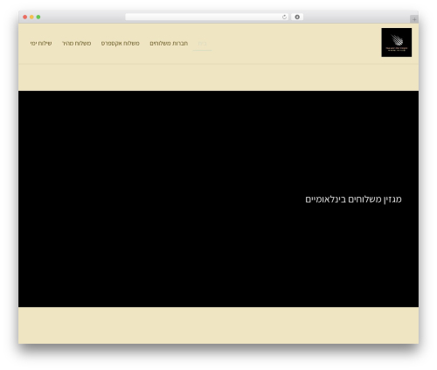Image resolution: width=437 pixels, height=370 pixels.
Task: Open the משלוח מהיר menu item
Action: click(x=77, y=44)
